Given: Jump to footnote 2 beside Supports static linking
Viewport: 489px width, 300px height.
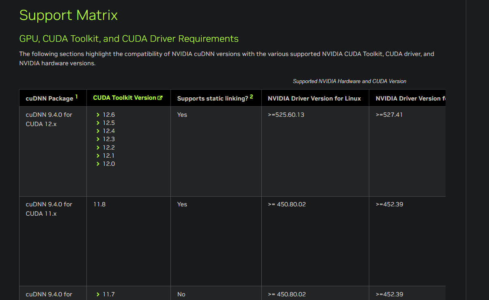Looking at the screenshot, I should (x=252, y=96).
